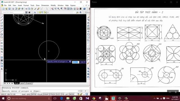Image resolution: width=180 pixels, height=101 pixels.
Task: Select the Move tool
Action: (x=88, y=31)
